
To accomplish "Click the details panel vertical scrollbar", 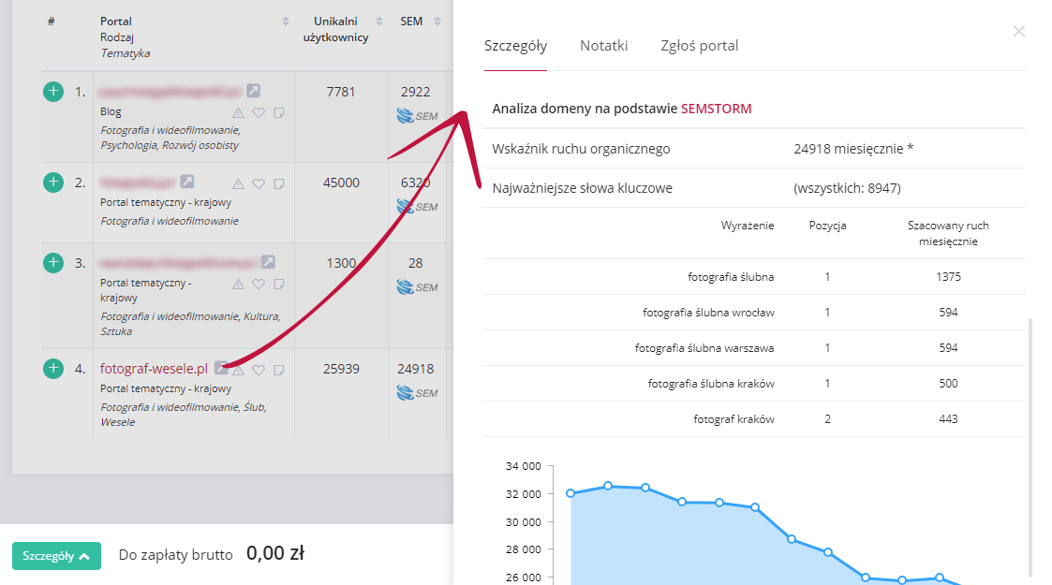I will 1030,447.
